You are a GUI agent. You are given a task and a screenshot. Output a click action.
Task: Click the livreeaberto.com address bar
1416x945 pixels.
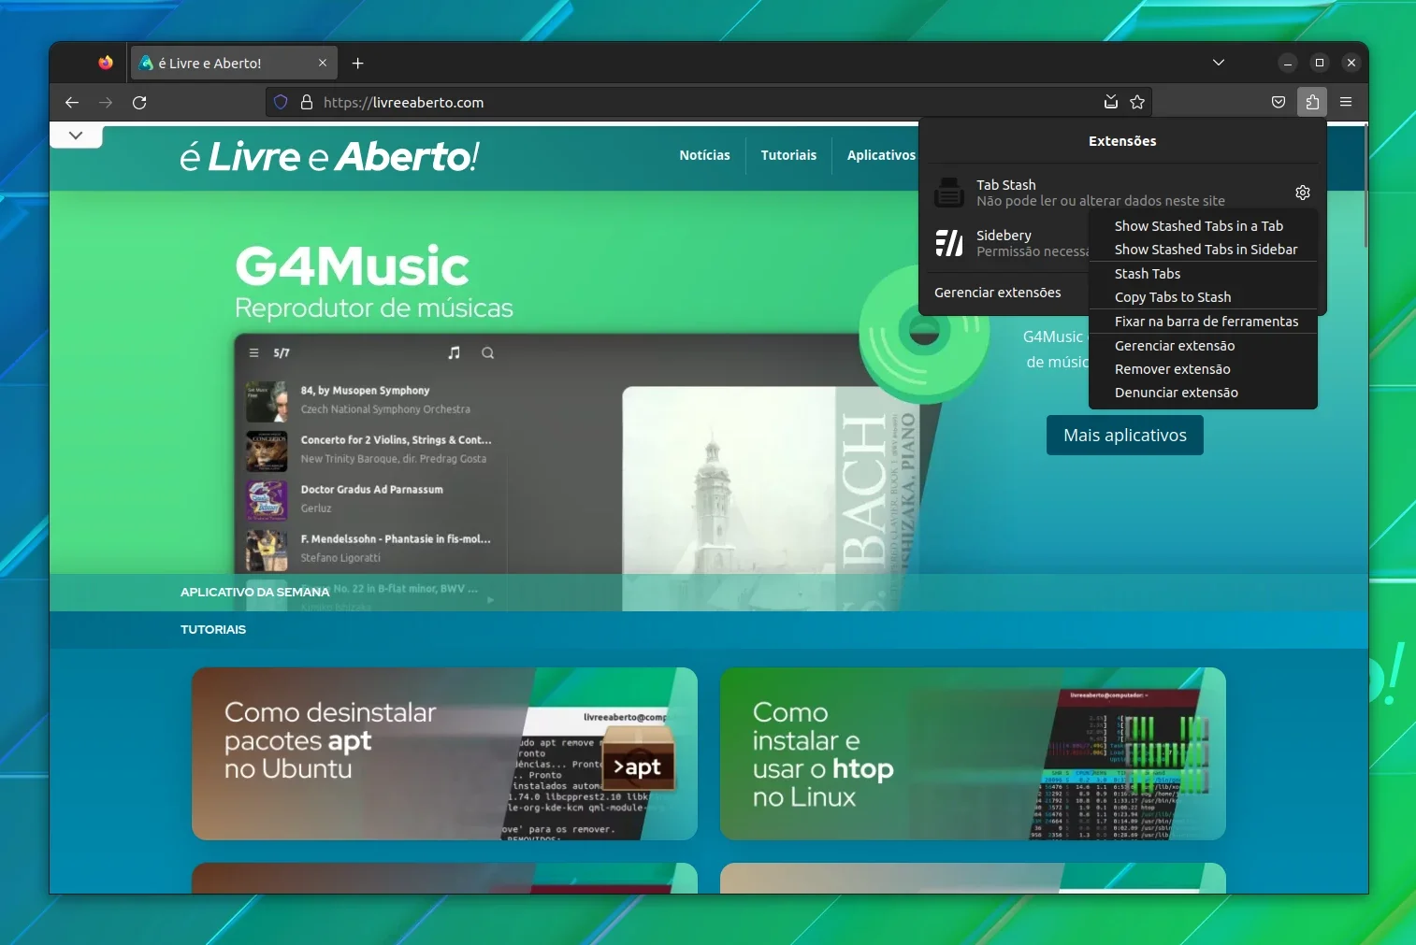tap(709, 102)
